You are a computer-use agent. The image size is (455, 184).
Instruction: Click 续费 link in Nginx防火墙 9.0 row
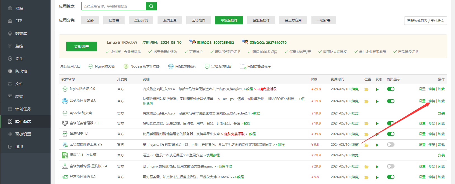355,89
